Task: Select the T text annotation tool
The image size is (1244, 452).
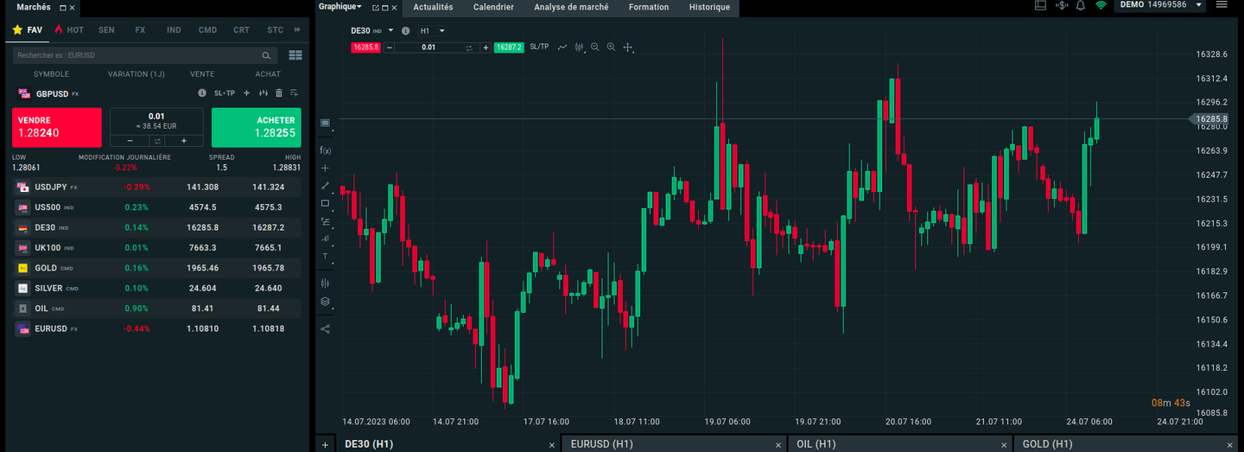Action: (325, 256)
